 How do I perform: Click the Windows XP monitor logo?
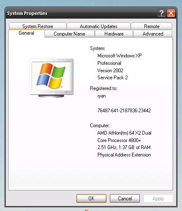(52, 78)
